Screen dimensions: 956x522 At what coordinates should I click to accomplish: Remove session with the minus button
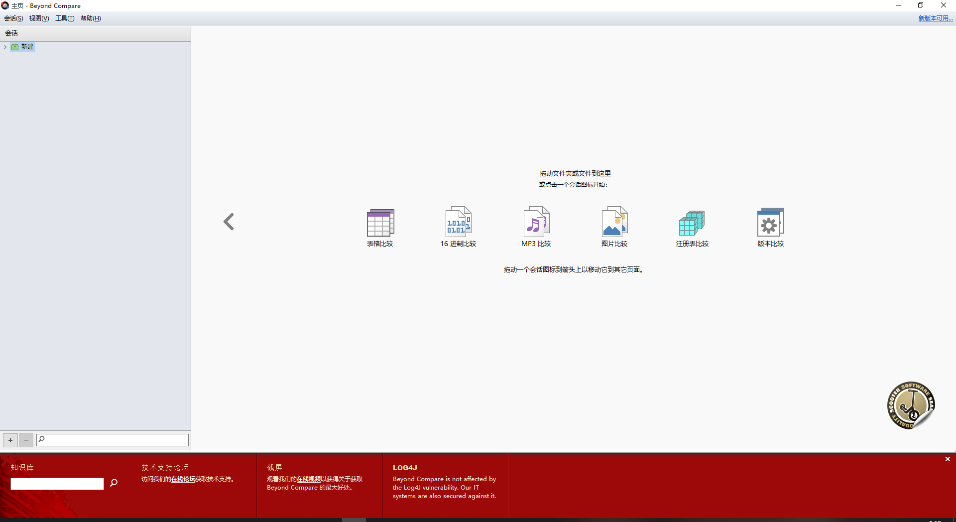[x=26, y=440]
